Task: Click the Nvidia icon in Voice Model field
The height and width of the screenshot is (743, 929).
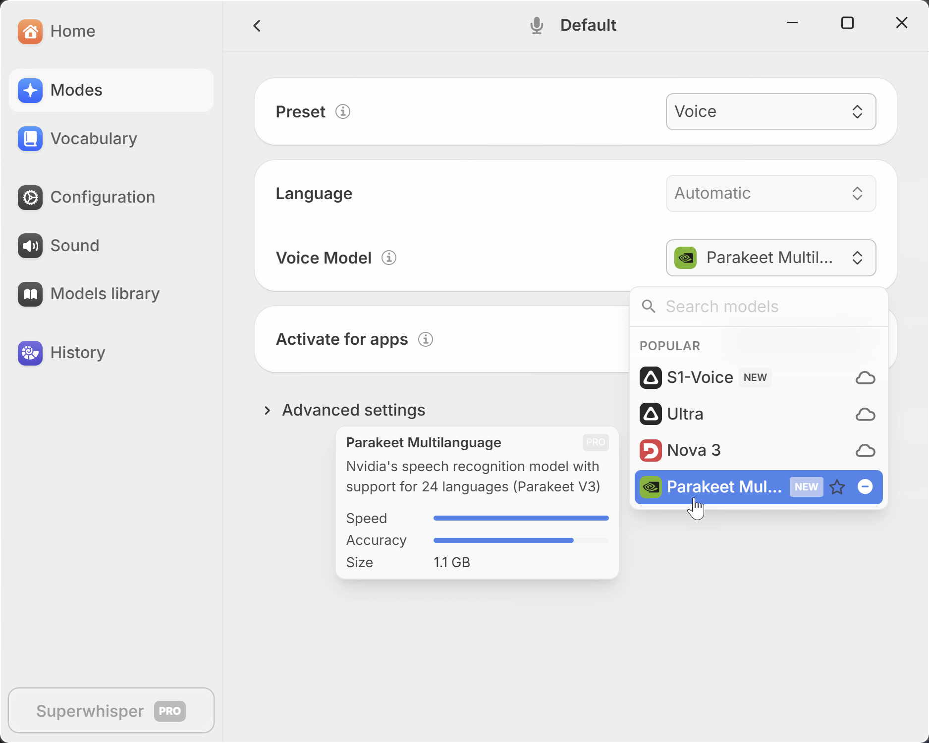Action: coord(686,258)
